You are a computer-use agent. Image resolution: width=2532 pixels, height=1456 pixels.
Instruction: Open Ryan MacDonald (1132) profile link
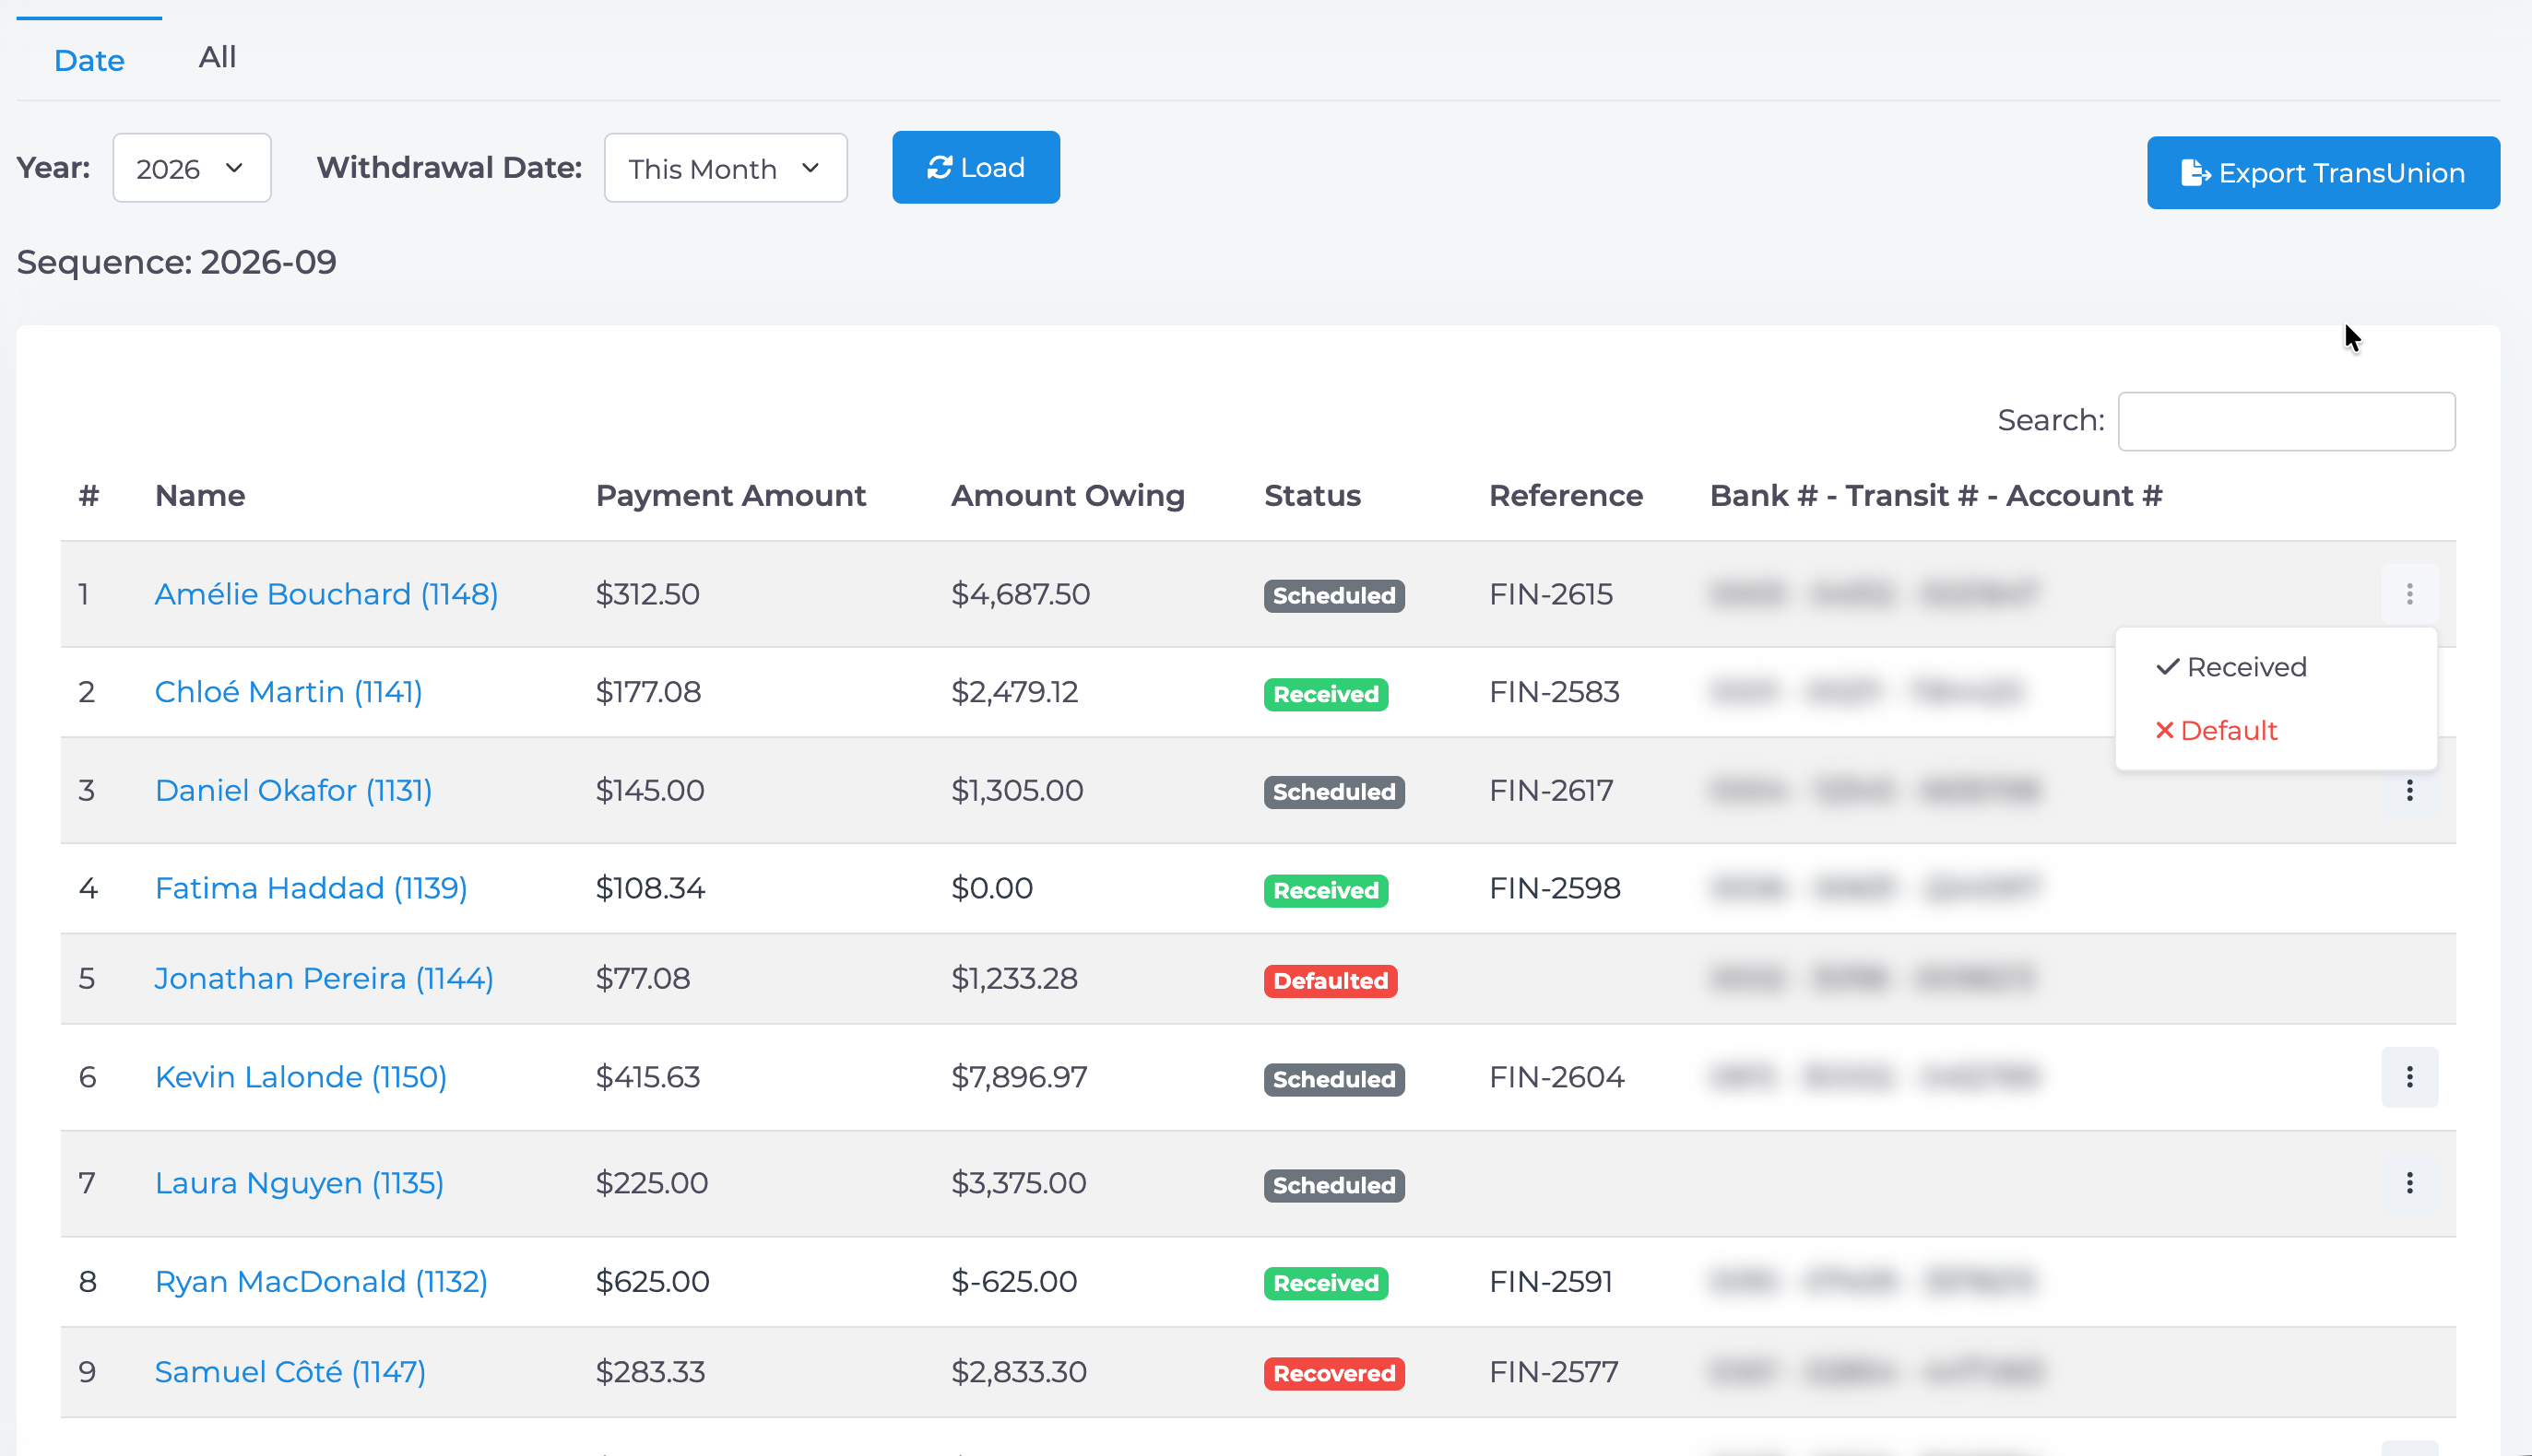pyautogui.click(x=321, y=1281)
